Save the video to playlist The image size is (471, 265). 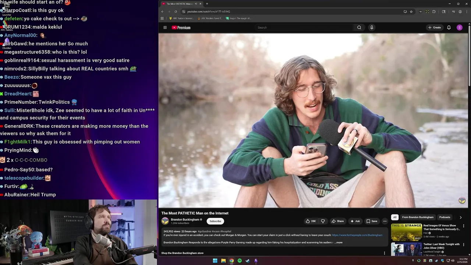tap(372, 221)
